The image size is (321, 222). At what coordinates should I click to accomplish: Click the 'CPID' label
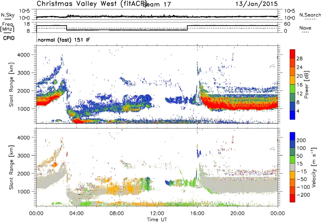tap(9, 38)
